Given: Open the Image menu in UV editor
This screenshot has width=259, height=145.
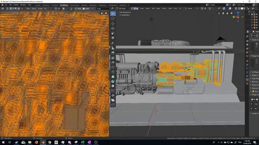Looking at the screenshot, I should [40, 8].
